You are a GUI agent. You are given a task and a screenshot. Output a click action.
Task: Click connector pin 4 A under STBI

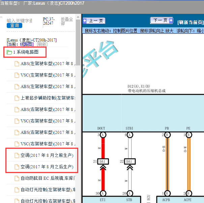pos(129,135)
